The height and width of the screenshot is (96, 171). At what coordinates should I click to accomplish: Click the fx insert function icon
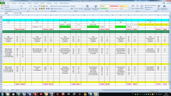pyautogui.click(x=21, y=13)
